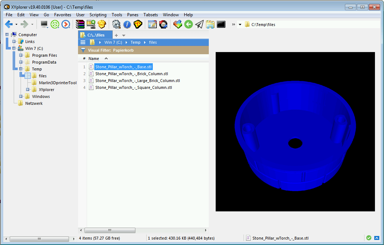The height and width of the screenshot is (245, 384).
Task: Open the Tabsets menu
Action: tap(151, 15)
